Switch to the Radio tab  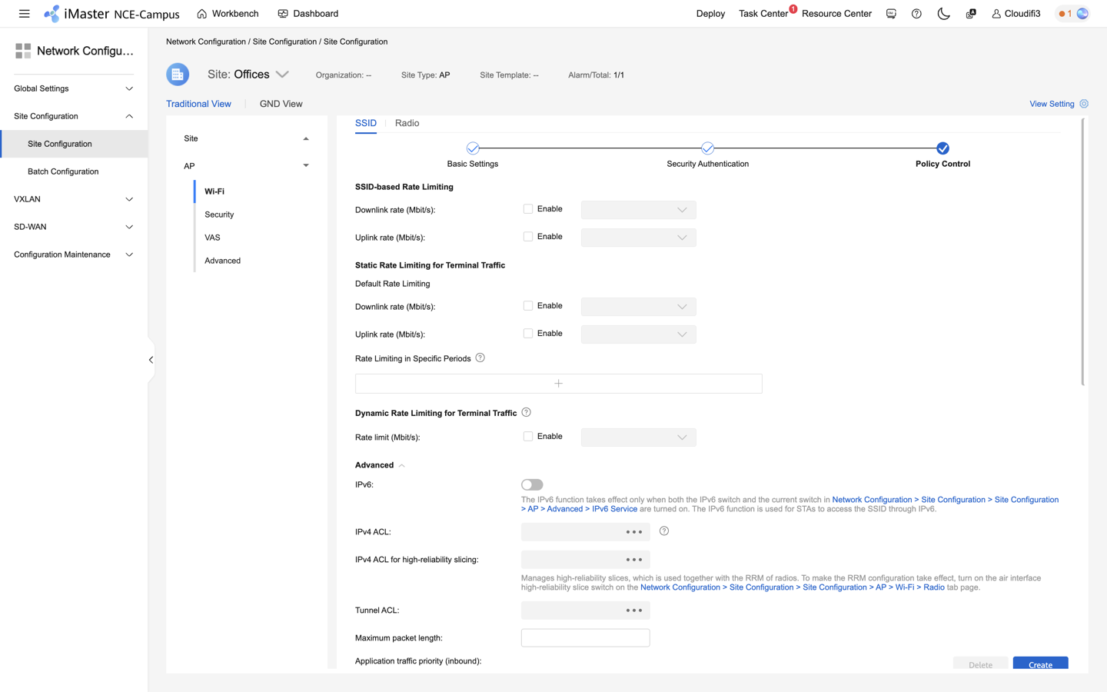tap(407, 123)
